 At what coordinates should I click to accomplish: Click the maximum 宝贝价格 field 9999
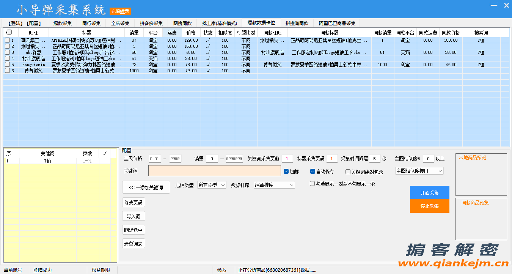[175, 159]
